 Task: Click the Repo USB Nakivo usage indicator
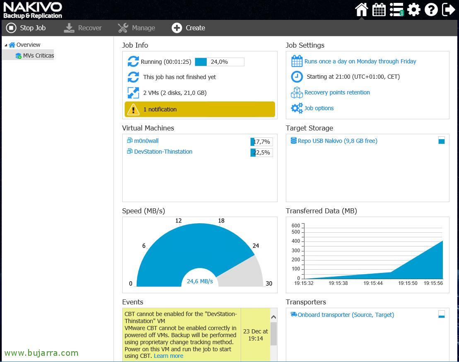(x=442, y=140)
